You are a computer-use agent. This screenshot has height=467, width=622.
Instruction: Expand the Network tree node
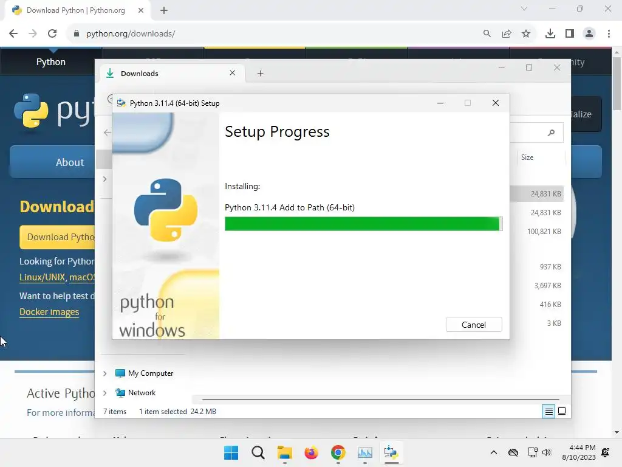[x=104, y=393]
